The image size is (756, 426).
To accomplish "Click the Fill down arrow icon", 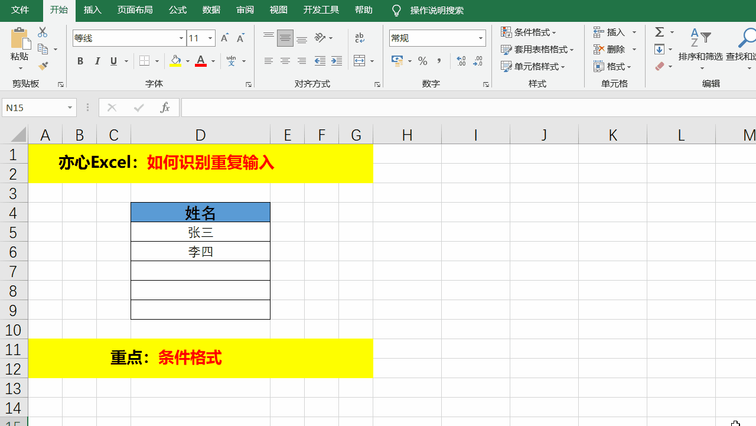I will click(660, 49).
